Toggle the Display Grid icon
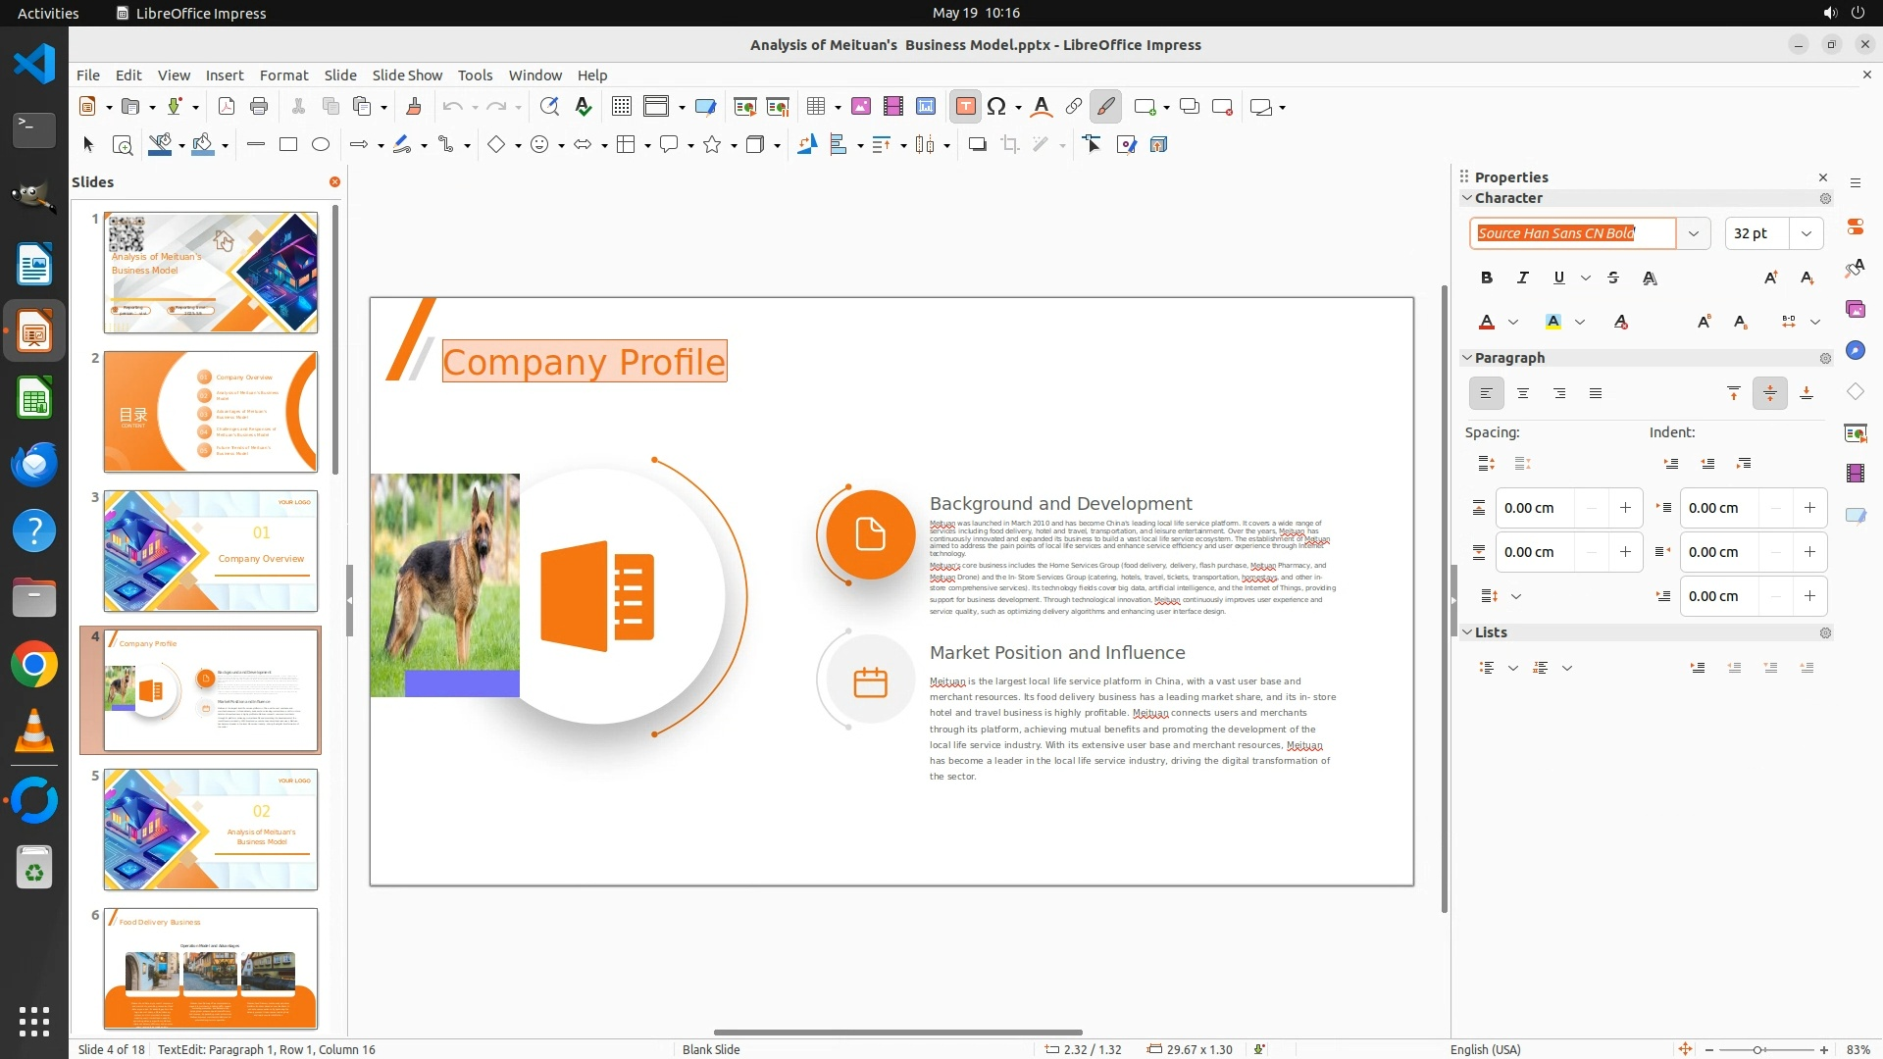This screenshot has height=1059, width=1883. (621, 107)
